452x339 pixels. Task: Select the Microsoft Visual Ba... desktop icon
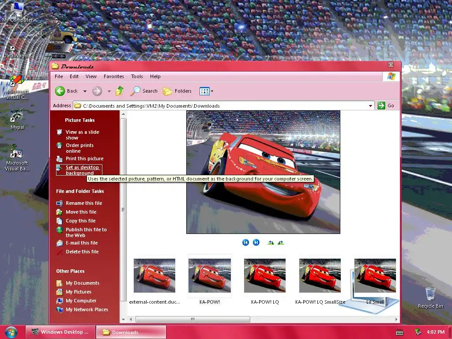(x=17, y=158)
